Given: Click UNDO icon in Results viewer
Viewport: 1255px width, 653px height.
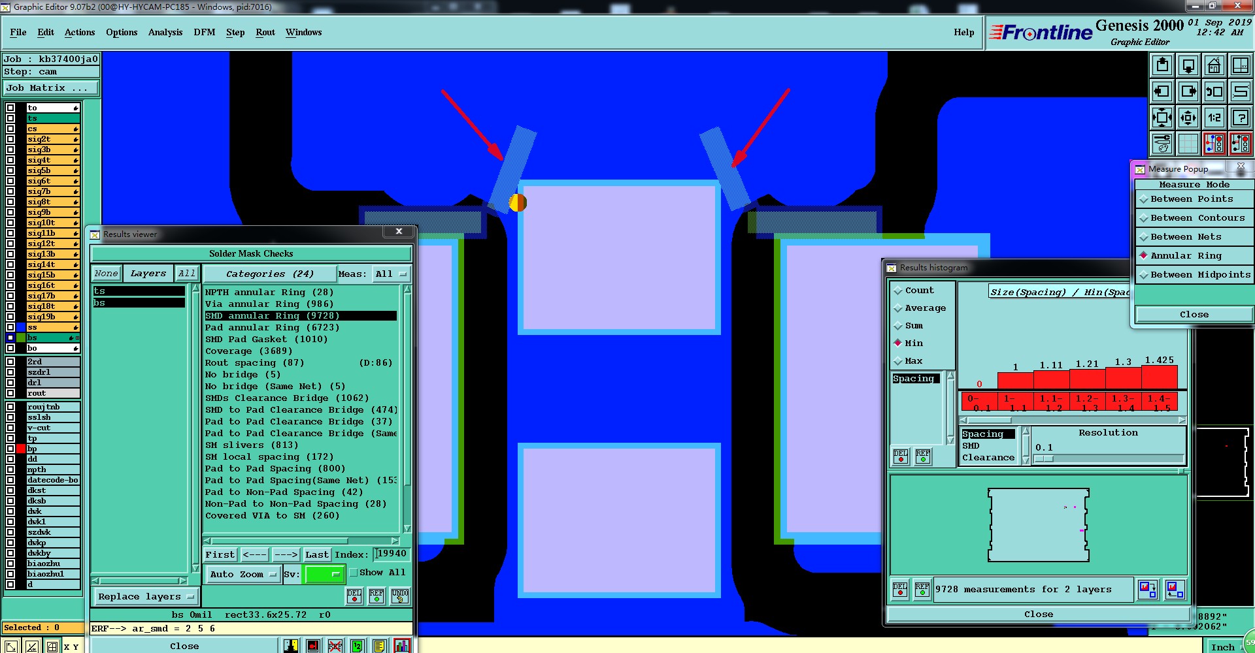Looking at the screenshot, I should click(x=400, y=596).
